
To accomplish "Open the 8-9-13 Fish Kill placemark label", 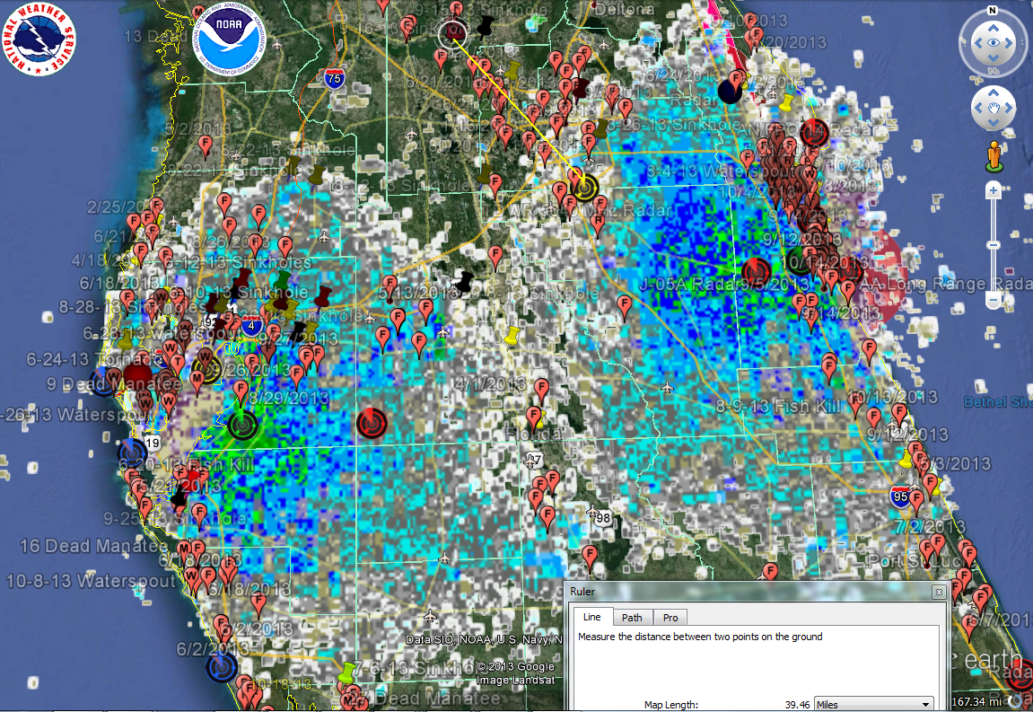I will pyautogui.click(x=778, y=406).
